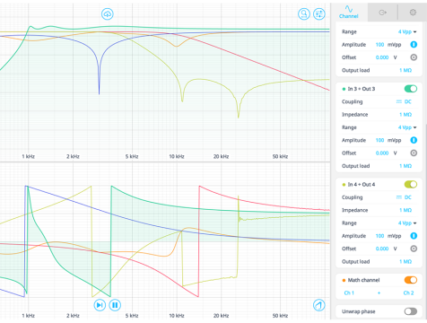Toggle amplitude output on for In 4
This screenshot has width=427, height=323.
coord(414,236)
